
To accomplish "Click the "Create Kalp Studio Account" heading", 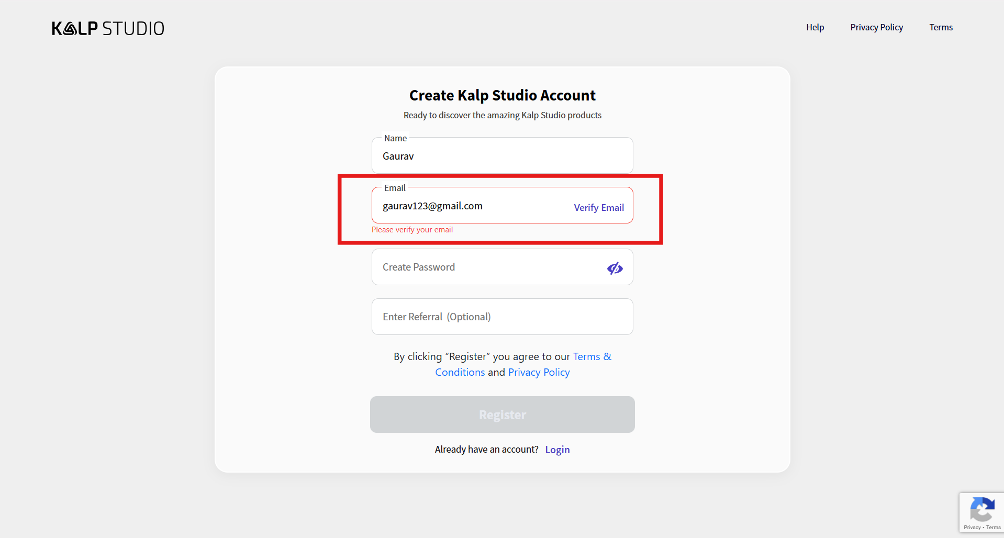I will point(502,95).
